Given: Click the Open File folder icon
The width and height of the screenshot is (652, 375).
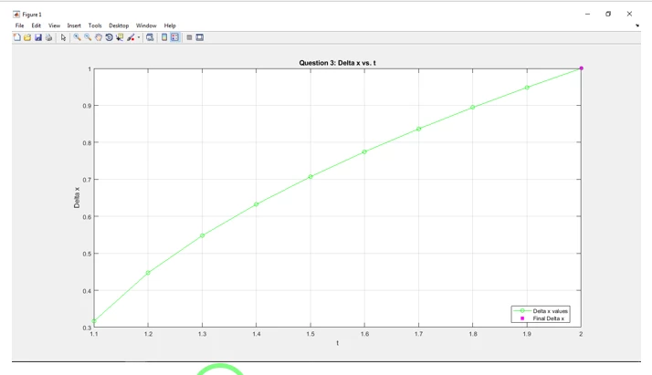Looking at the screenshot, I should click(27, 37).
